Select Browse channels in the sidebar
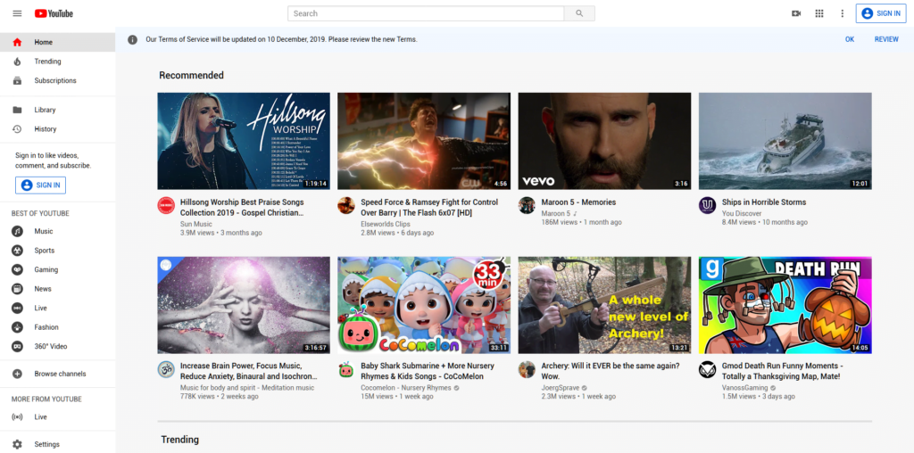The image size is (914, 453). point(57,374)
